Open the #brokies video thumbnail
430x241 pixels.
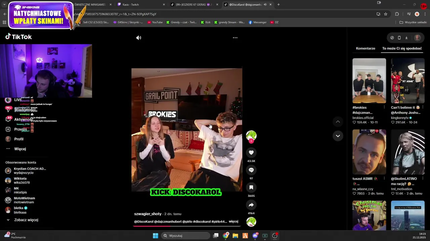[x=369, y=81]
